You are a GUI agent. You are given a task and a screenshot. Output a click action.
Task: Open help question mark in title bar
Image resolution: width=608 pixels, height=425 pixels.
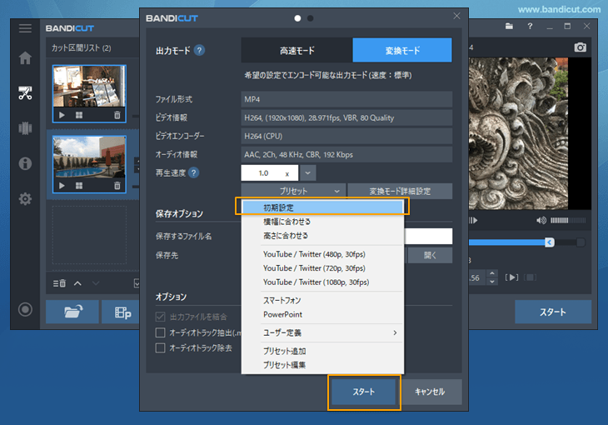coord(530,27)
